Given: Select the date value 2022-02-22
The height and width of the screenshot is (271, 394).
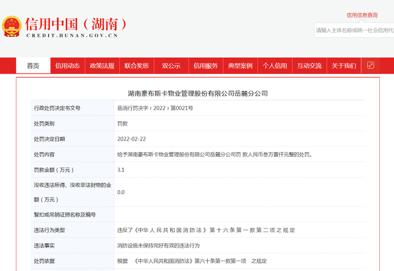Looking at the screenshot, I should point(131,139).
